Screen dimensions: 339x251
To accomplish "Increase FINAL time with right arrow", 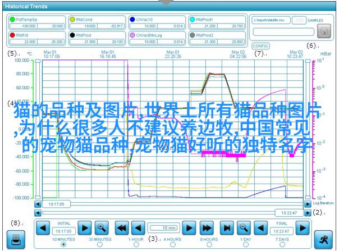I will click(303, 227).
